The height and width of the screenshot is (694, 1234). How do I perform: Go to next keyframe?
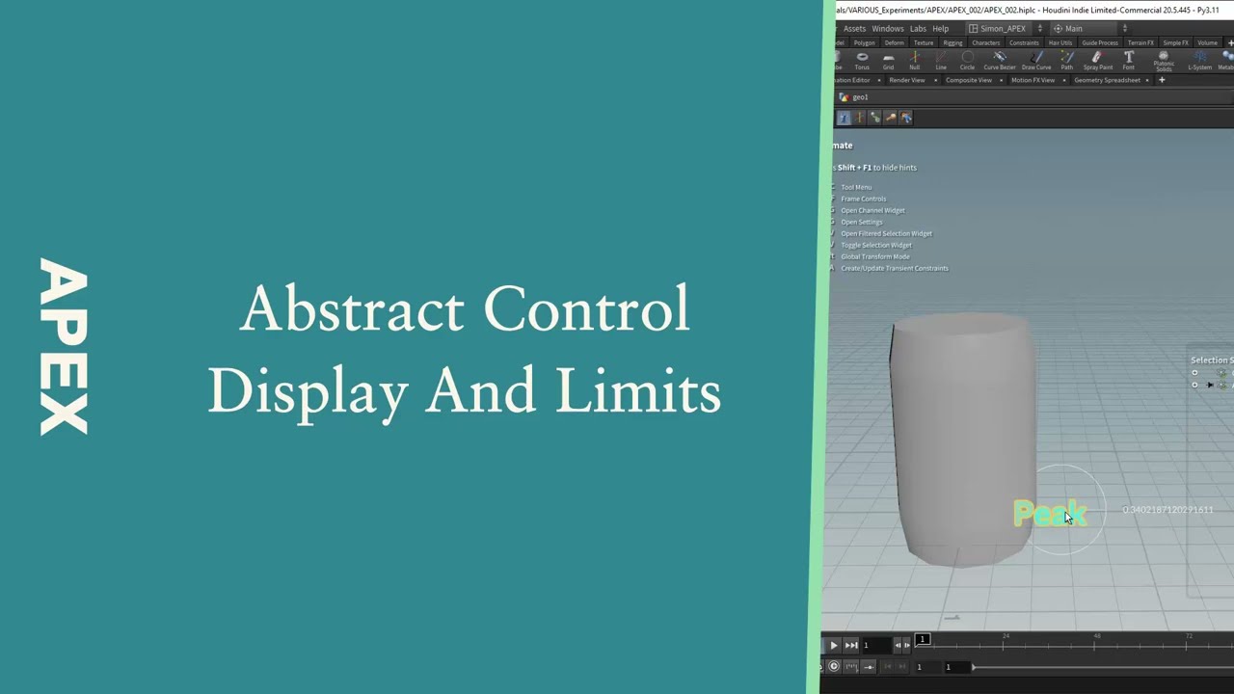point(901,667)
